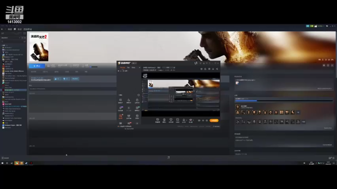Viewport: 337px width, 189px height.
Task: Click the friend avatar under friends who play
Action: [x=237, y=83]
